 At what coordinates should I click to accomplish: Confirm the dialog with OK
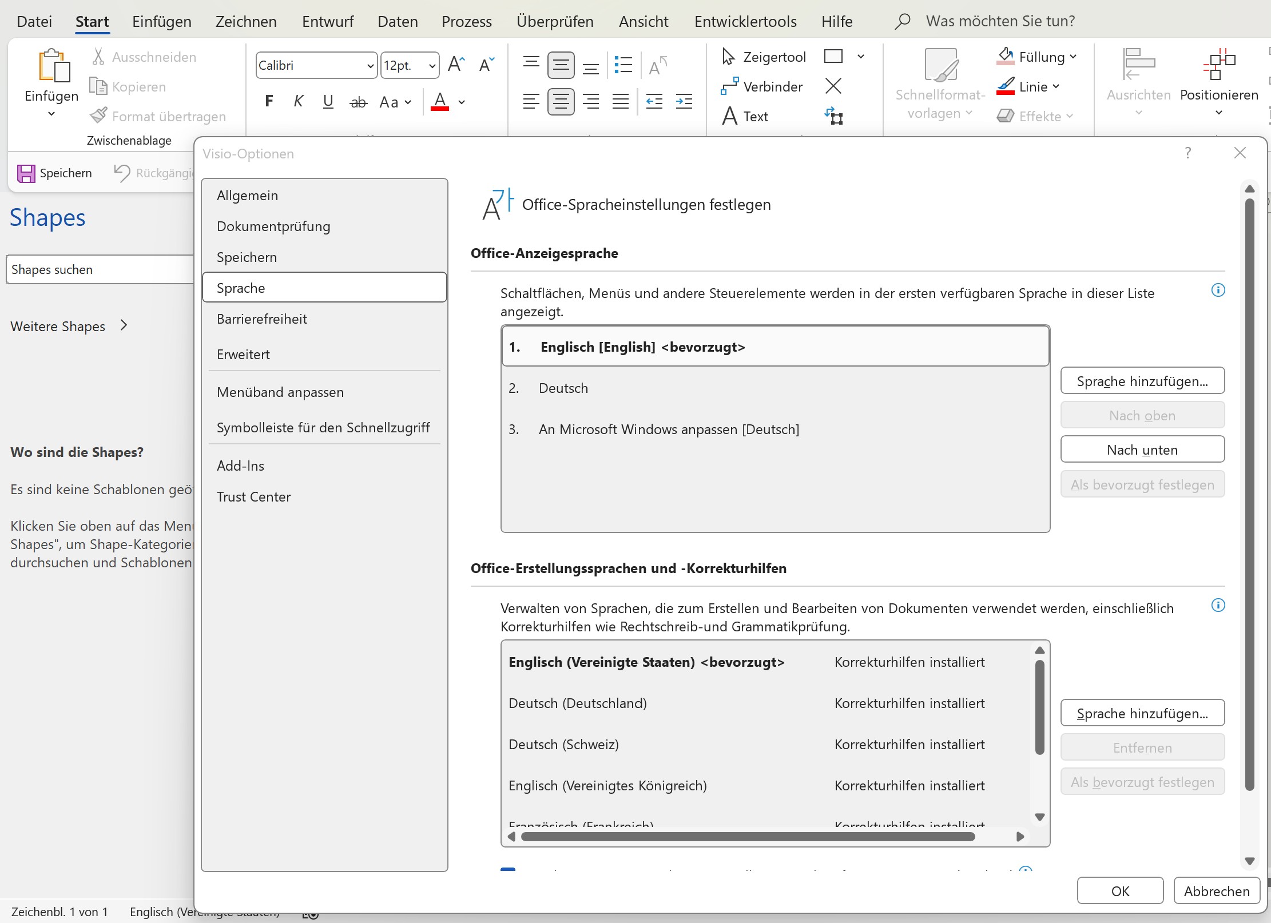(1119, 891)
